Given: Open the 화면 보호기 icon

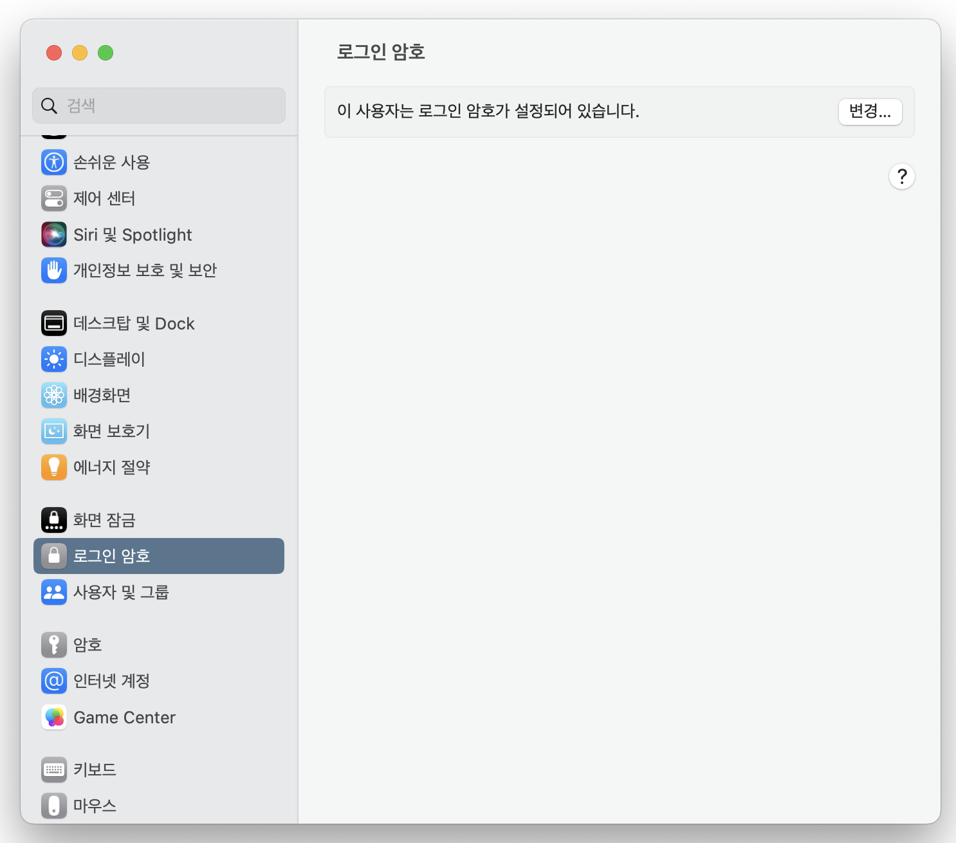Looking at the screenshot, I should [x=54, y=431].
